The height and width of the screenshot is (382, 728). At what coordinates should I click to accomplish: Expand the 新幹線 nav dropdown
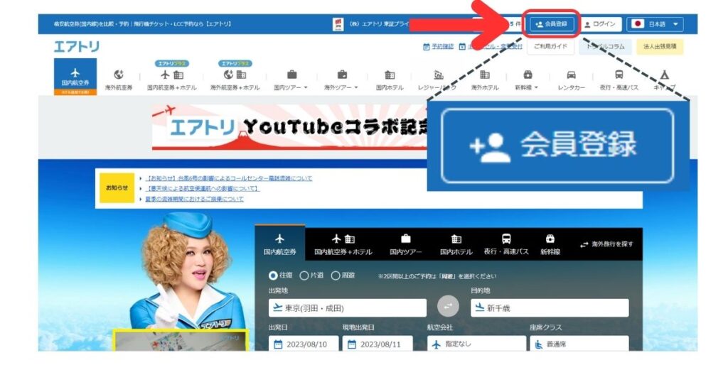(x=527, y=80)
